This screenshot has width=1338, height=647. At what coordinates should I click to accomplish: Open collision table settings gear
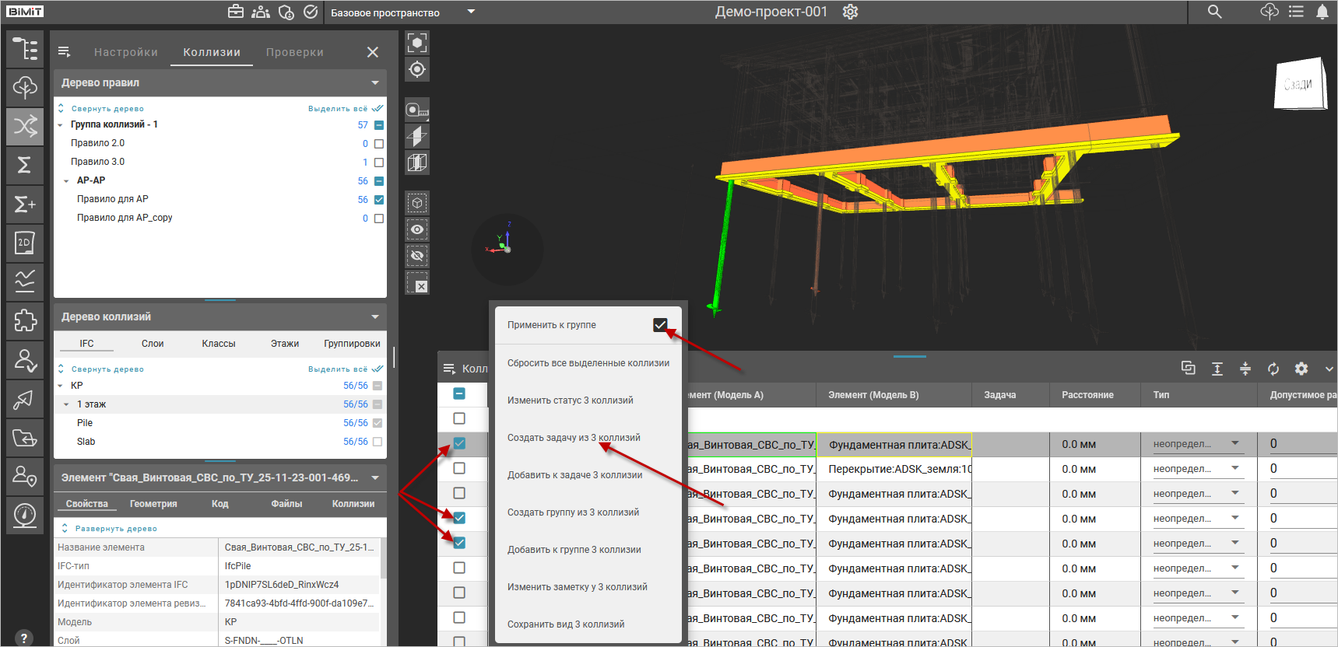click(x=1301, y=369)
